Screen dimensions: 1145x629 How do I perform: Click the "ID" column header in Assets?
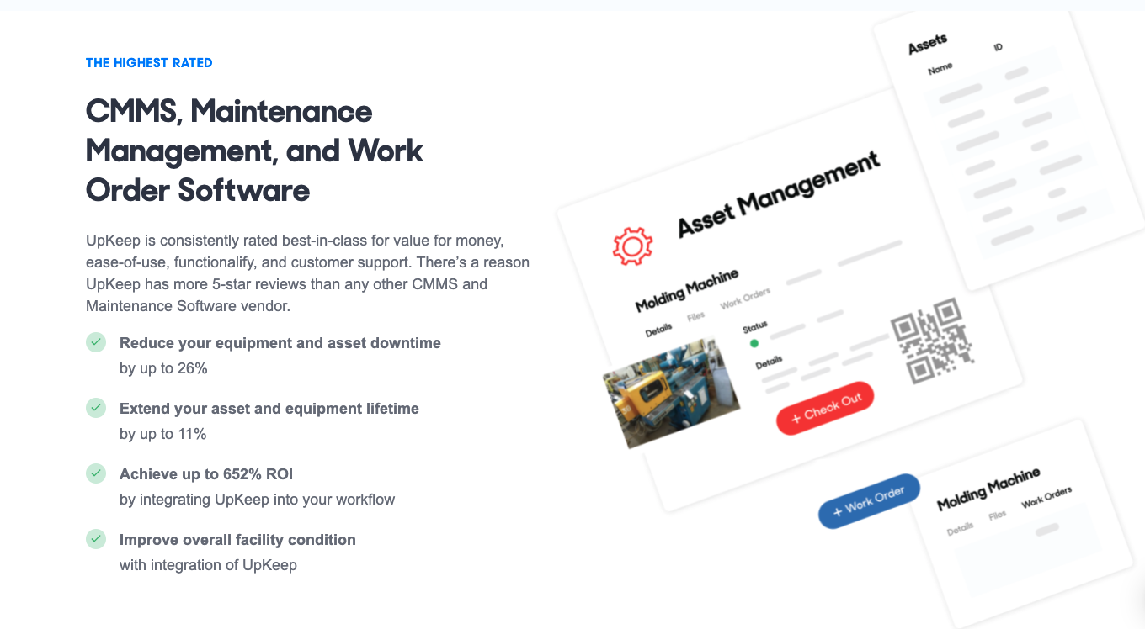pyautogui.click(x=999, y=48)
